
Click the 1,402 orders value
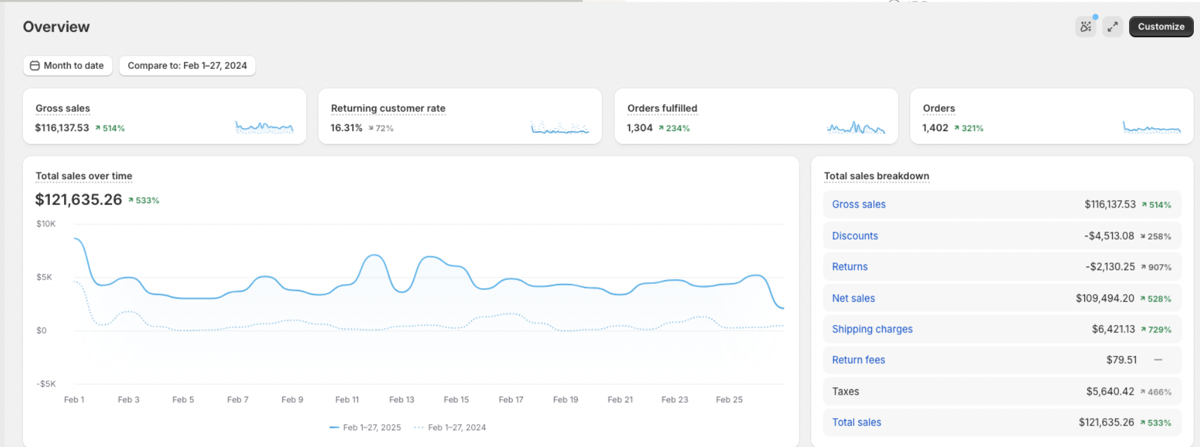(x=935, y=128)
